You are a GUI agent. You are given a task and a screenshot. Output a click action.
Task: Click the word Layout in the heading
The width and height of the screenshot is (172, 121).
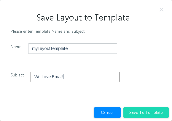[x=69, y=18]
